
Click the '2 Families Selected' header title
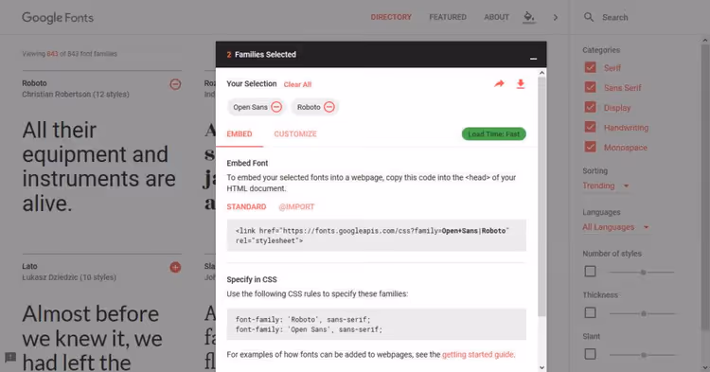[261, 54]
